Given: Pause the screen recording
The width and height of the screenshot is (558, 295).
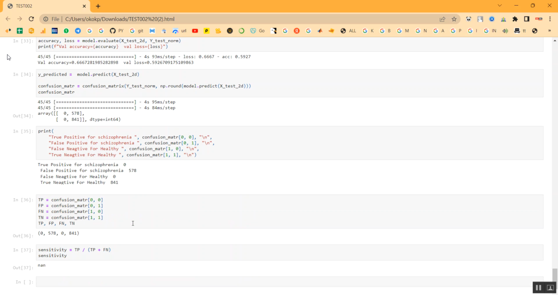Looking at the screenshot, I should click(538, 288).
